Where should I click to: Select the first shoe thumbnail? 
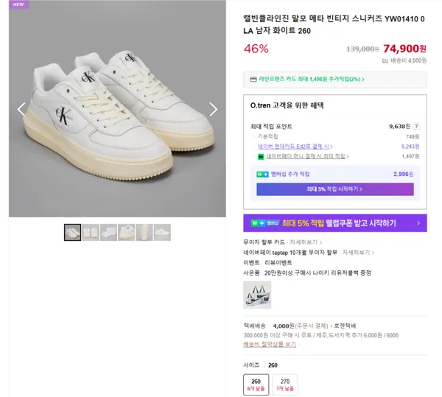[73, 232]
